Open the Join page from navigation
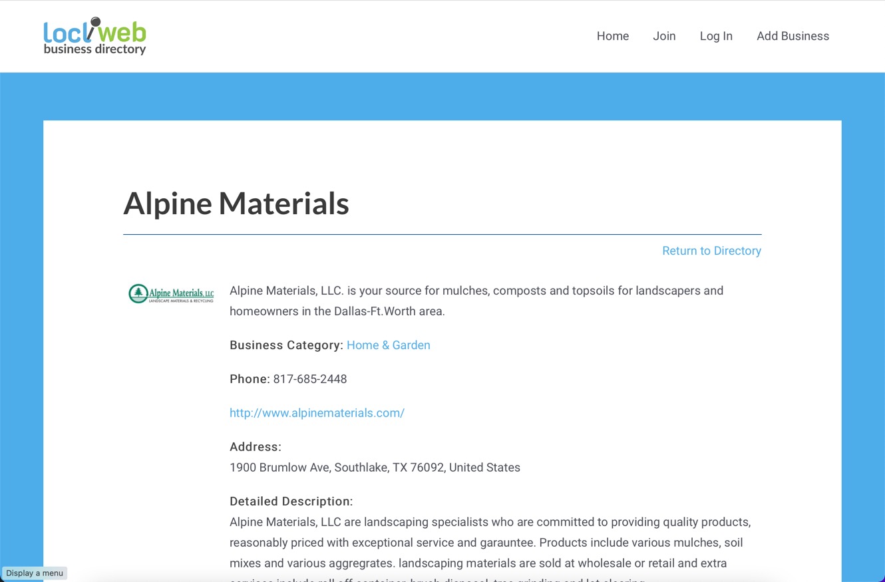The height and width of the screenshot is (582, 885). tap(664, 36)
